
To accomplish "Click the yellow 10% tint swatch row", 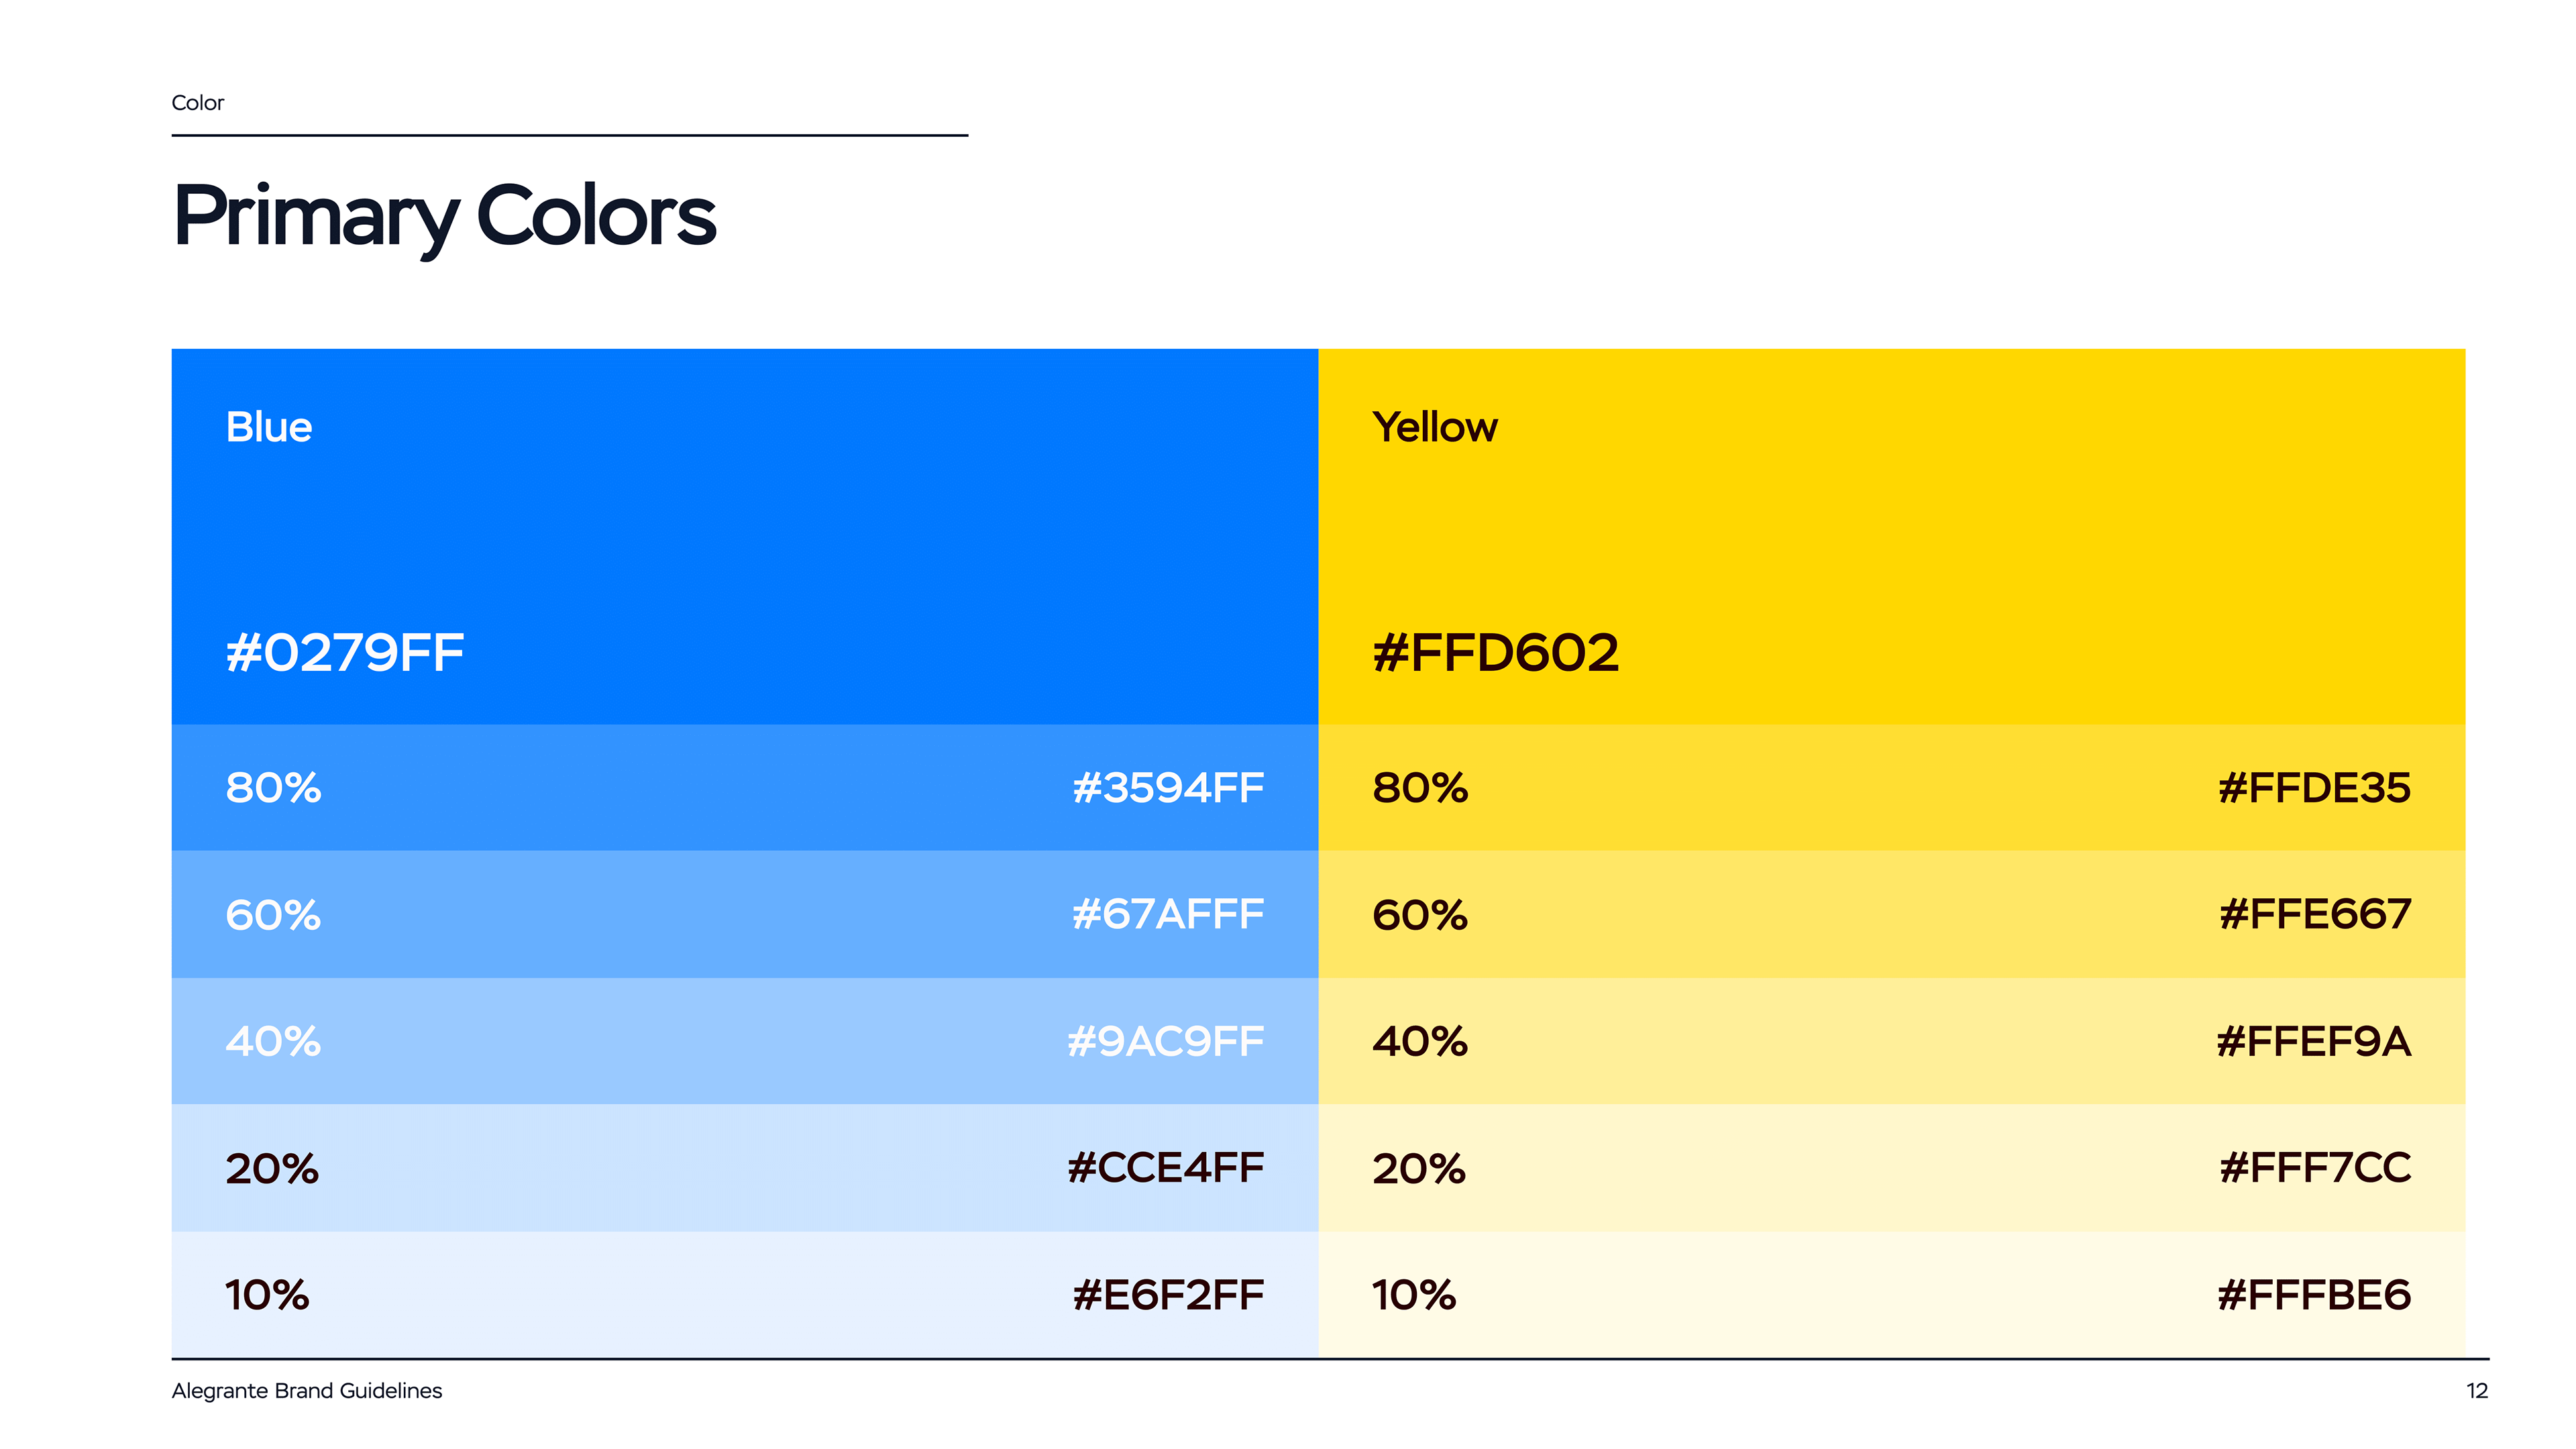I will [x=1891, y=1294].
